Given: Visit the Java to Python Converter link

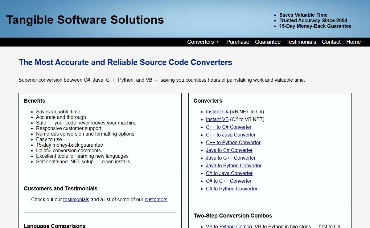Looking at the screenshot, I should pyautogui.click(x=234, y=165).
